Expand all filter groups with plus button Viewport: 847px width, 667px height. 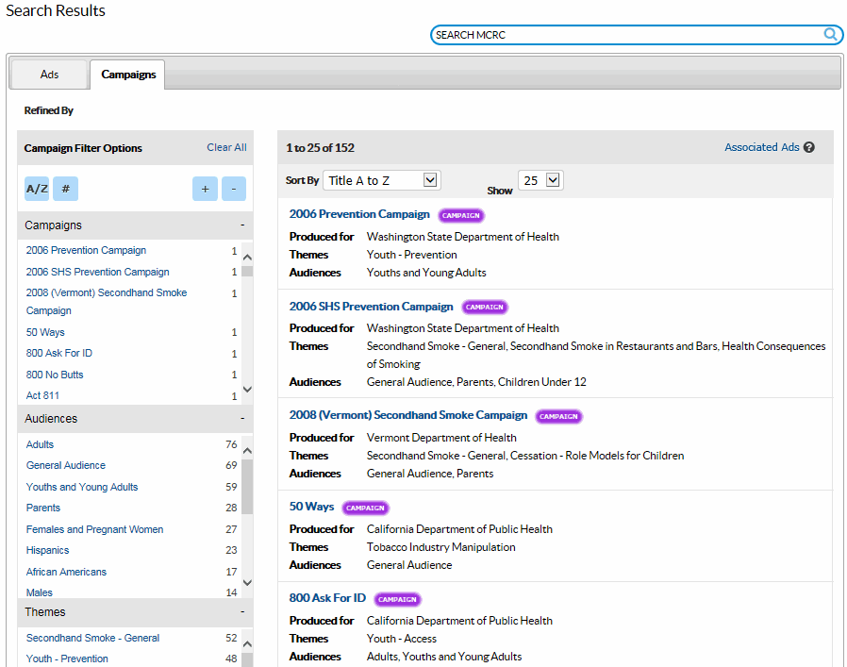click(205, 189)
